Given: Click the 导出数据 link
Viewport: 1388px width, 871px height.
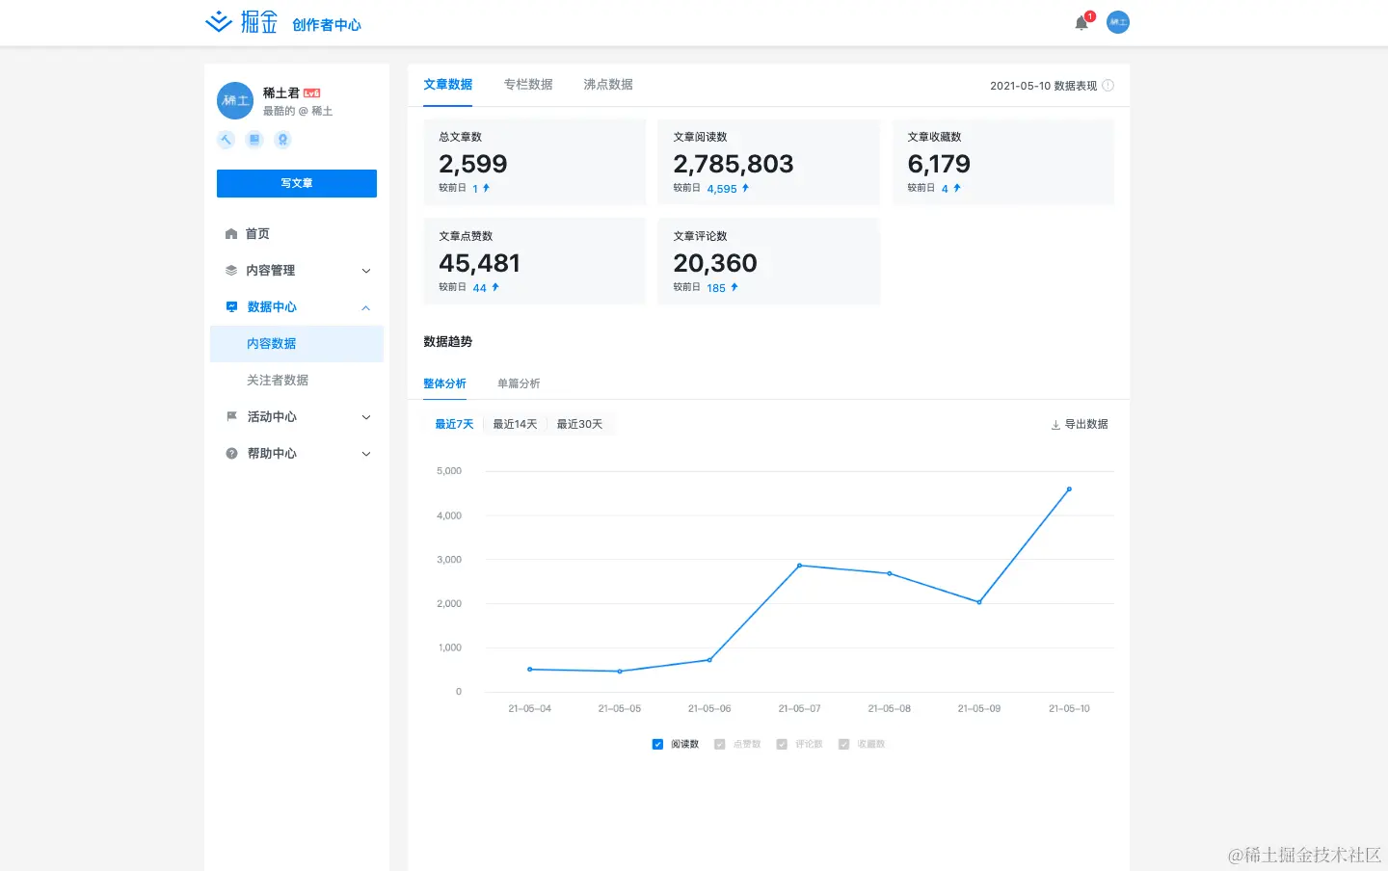Looking at the screenshot, I should point(1086,425).
